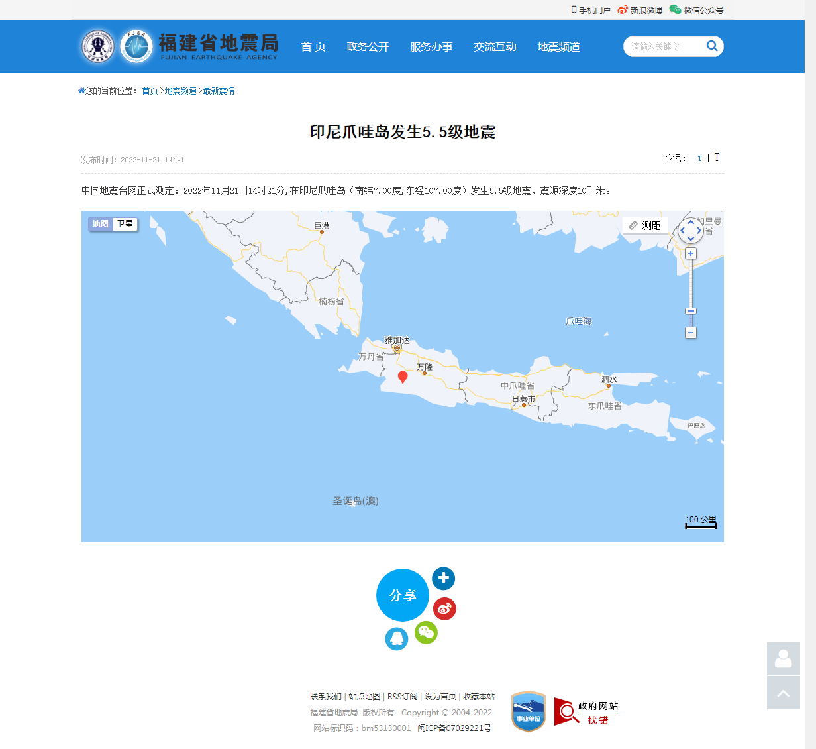Pan map left using compass left chevron

click(x=682, y=231)
